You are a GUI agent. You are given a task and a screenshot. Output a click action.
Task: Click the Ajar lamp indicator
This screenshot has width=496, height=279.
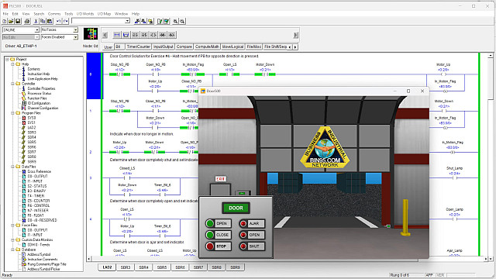(243, 223)
